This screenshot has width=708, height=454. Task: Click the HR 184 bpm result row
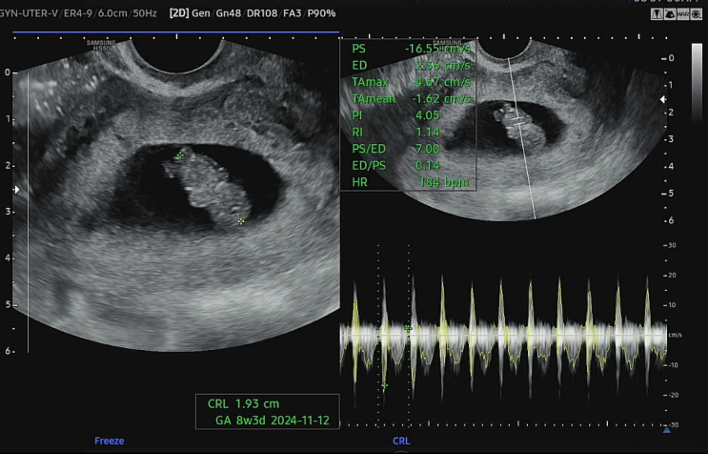[x=411, y=182]
